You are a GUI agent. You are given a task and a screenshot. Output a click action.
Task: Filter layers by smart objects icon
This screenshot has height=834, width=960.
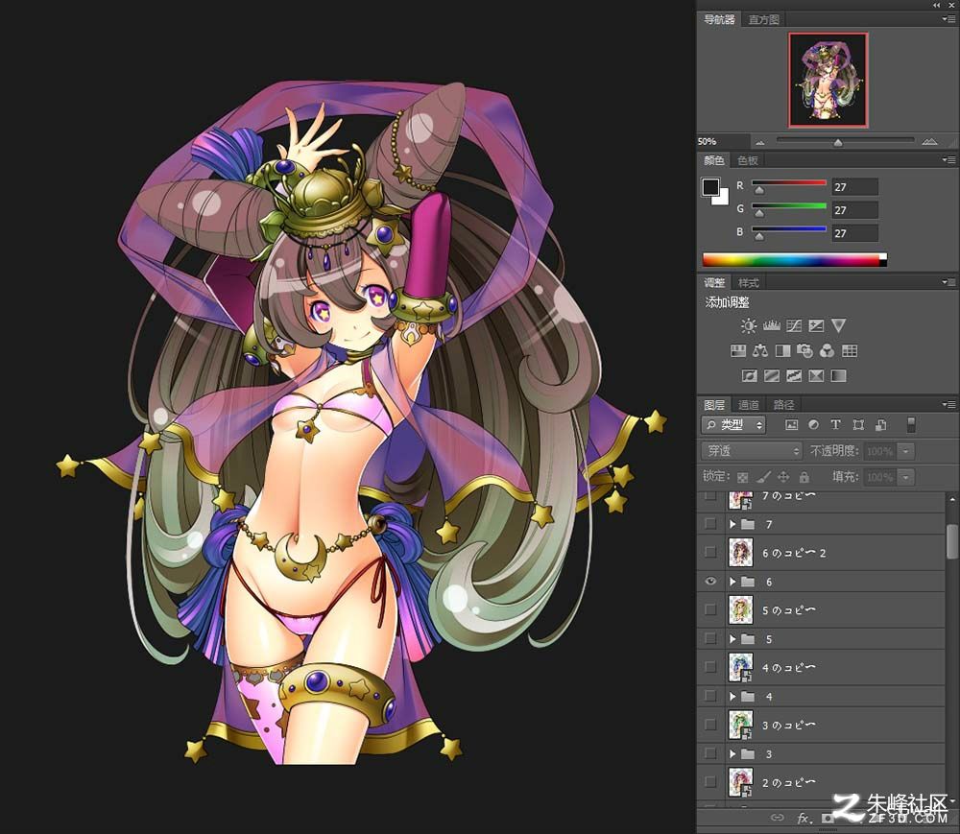coord(881,424)
